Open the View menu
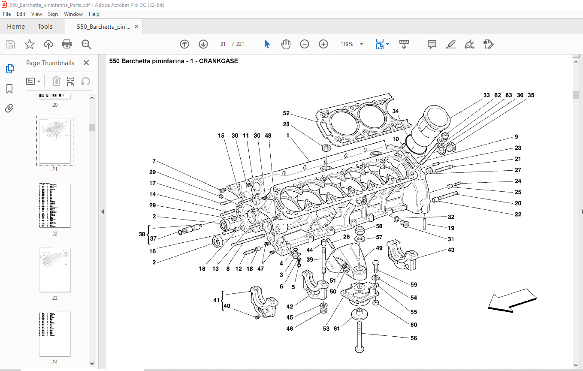The width and height of the screenshot is (583, 371). [36, 14]
